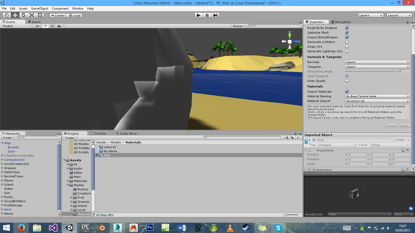Open the GameObject menu
The height and width of the screenshot is (233, 415).
tap(40, 9)
